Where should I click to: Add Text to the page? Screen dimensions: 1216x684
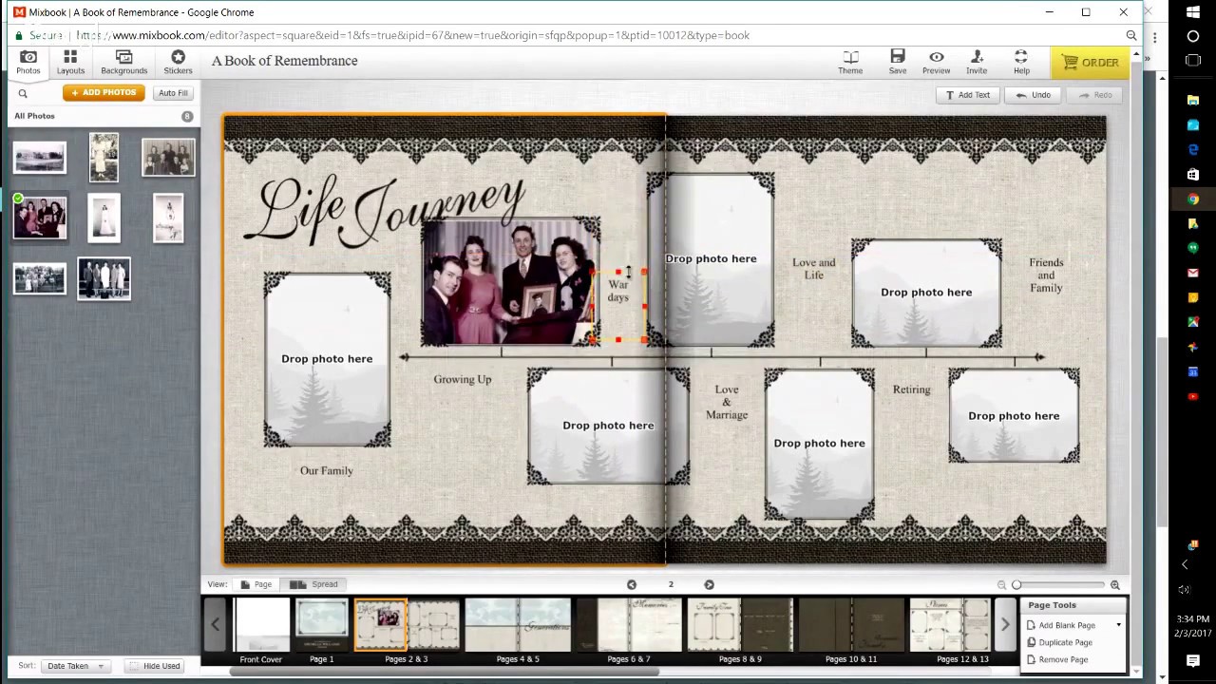tap(967, 95)
